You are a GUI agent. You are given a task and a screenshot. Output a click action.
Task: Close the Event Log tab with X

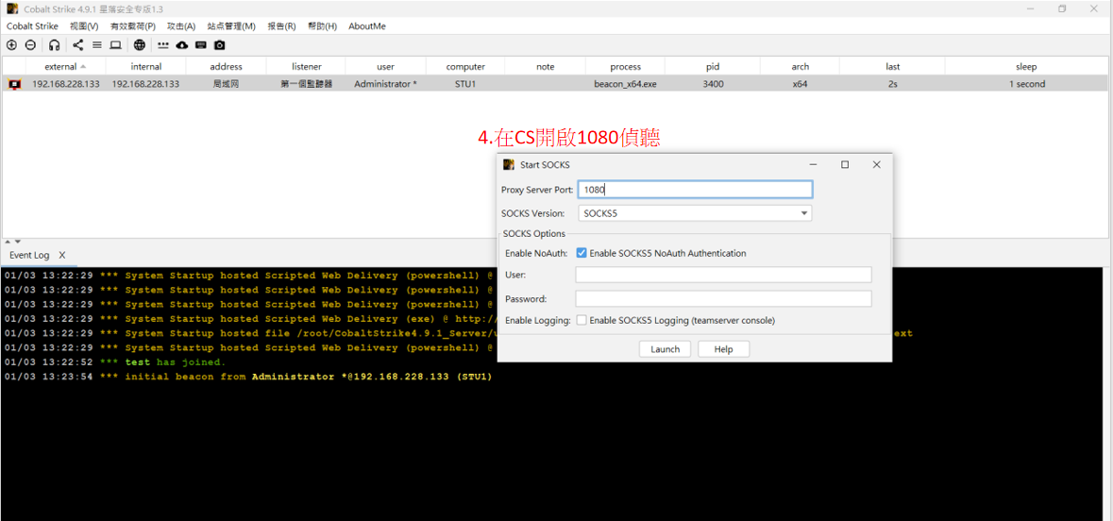[61, 255]
